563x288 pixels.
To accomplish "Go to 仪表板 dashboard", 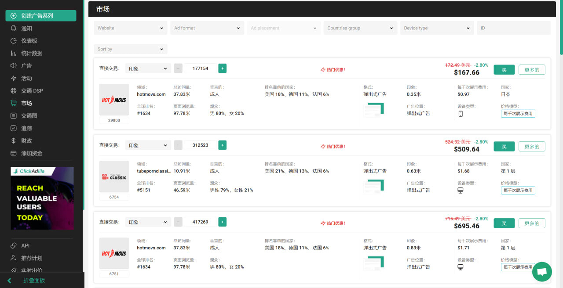I will click(x=29, y=41).
